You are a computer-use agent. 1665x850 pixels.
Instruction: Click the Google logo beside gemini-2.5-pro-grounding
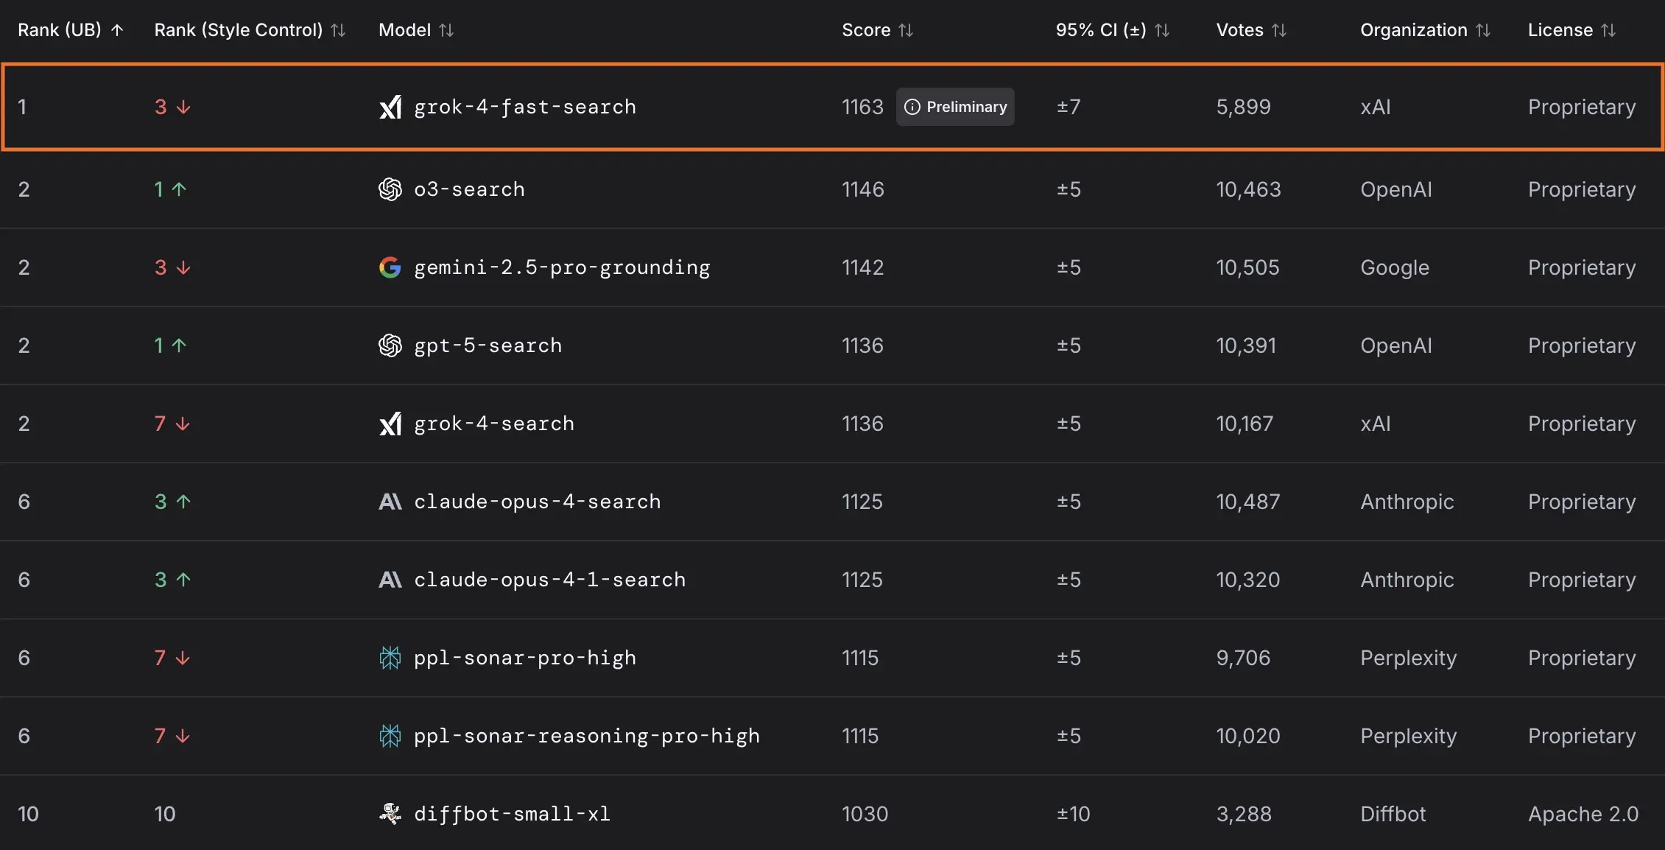point(391,267)
